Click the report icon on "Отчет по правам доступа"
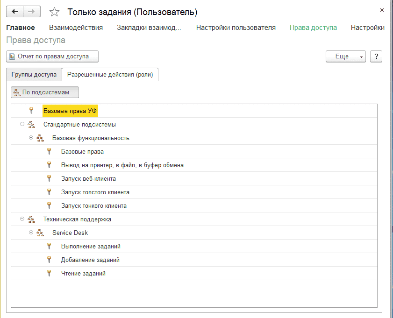Image resolution: width=393 pixels, height=318 pixels. click(x=11, y=56)
